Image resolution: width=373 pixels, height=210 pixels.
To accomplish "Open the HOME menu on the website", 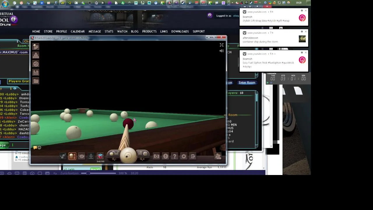I will 36,32.
